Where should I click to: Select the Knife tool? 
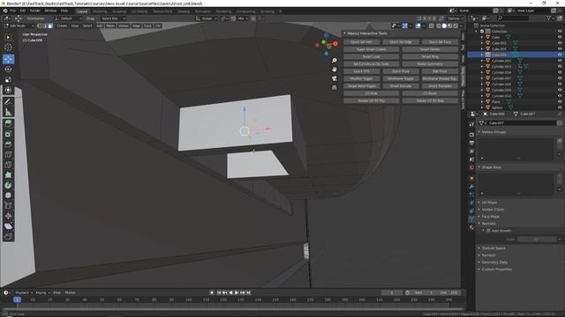tap(8, 165)
